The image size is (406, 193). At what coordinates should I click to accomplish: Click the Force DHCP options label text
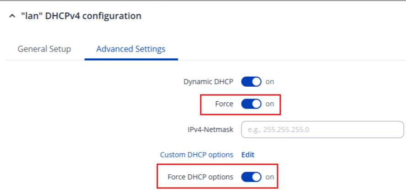[x=200, y=177]
